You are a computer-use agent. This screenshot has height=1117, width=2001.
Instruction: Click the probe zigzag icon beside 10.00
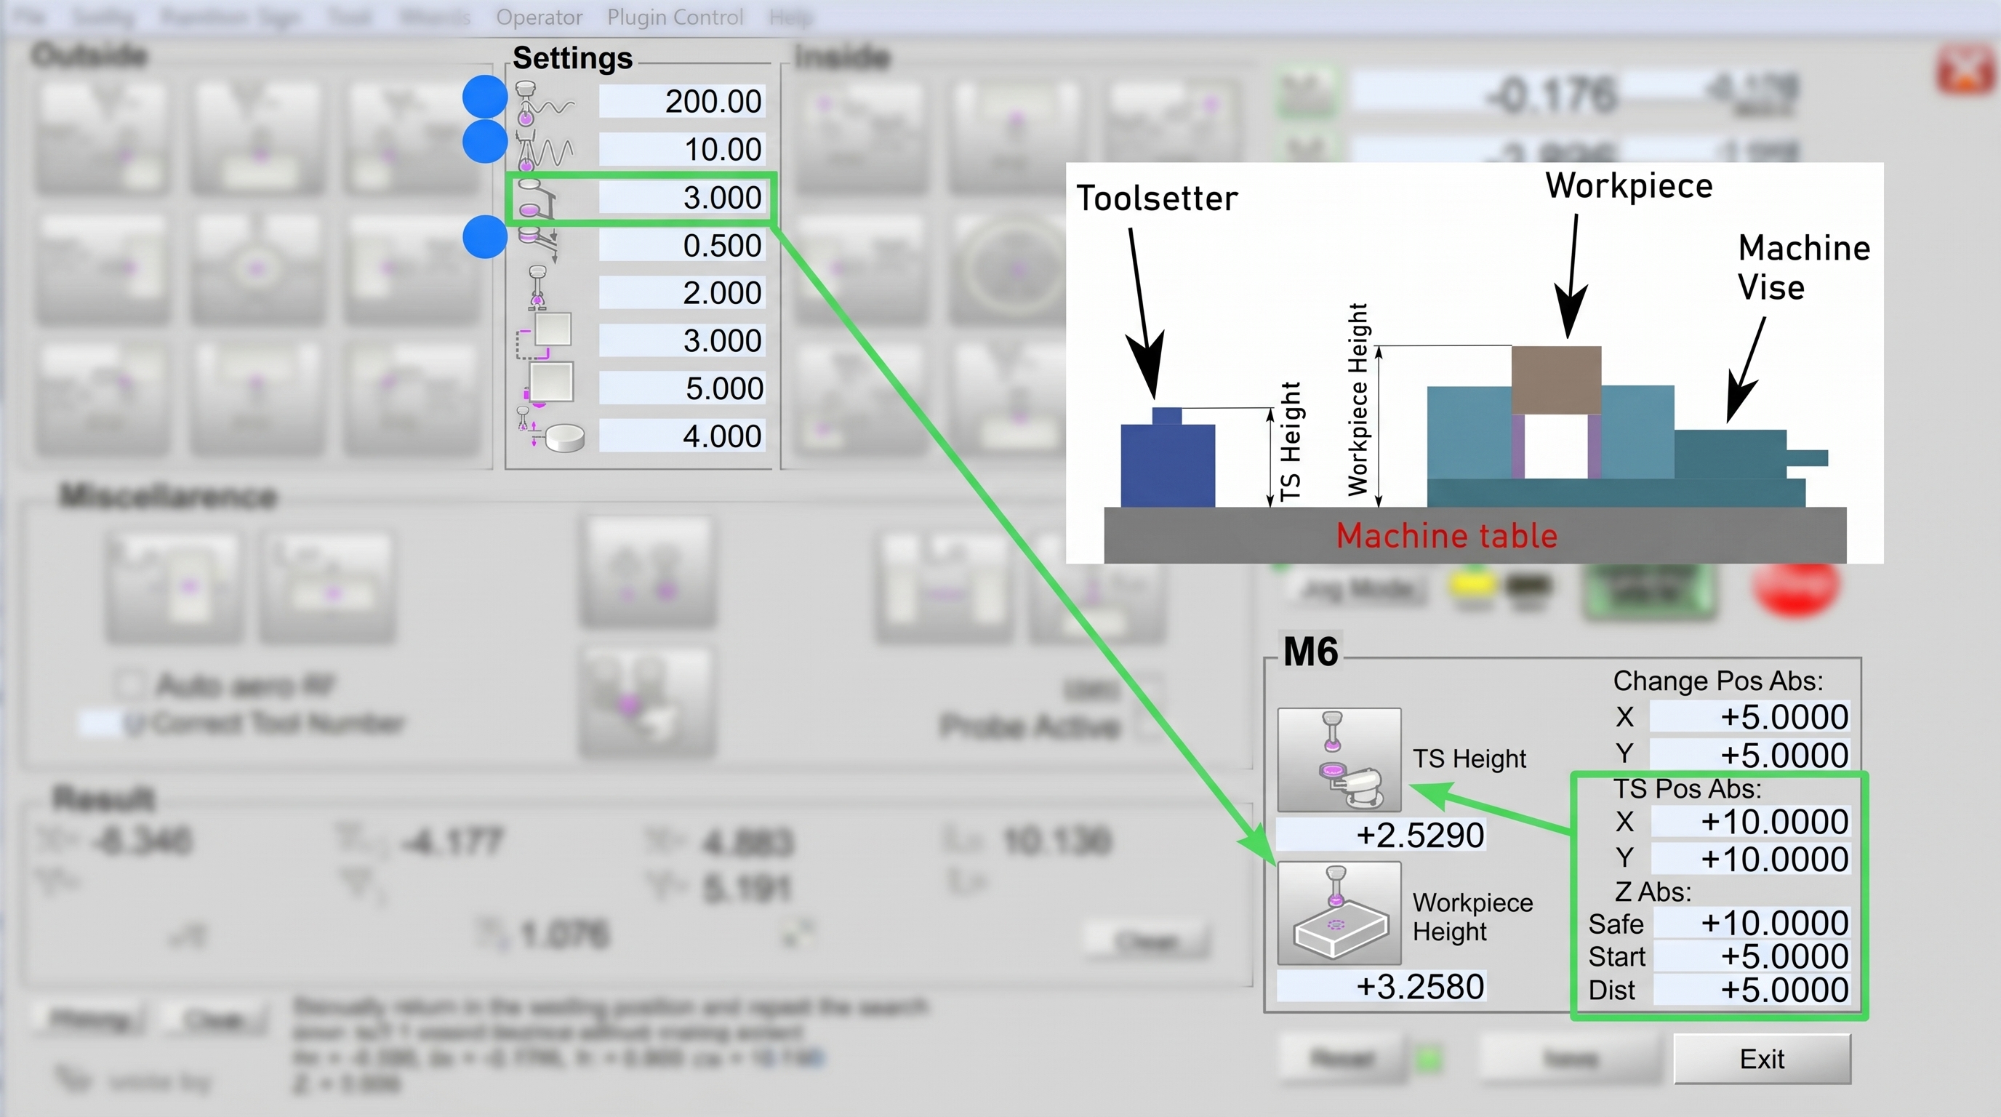(545, 150)
